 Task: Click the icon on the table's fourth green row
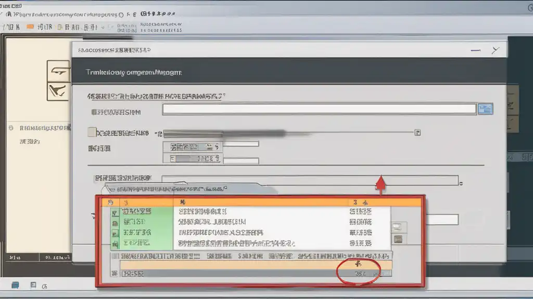115,244
